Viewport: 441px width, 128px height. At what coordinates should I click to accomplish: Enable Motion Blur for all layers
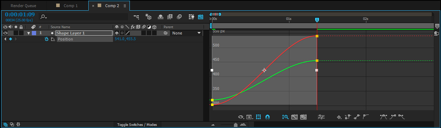pyautogui.click(x=180, y=17)
